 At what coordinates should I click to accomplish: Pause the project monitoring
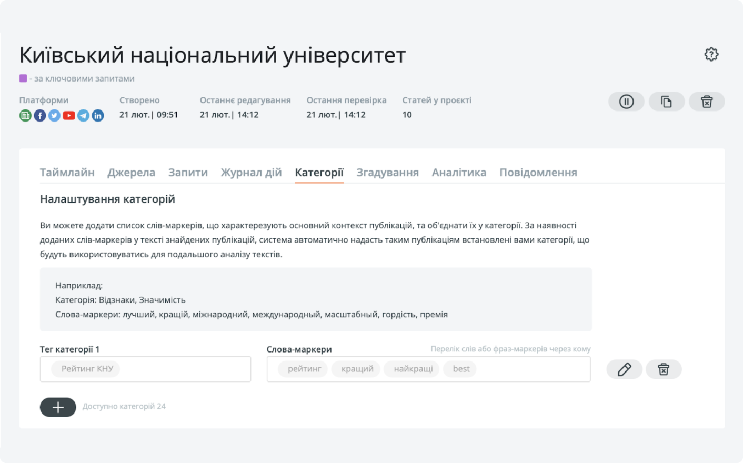626,102
